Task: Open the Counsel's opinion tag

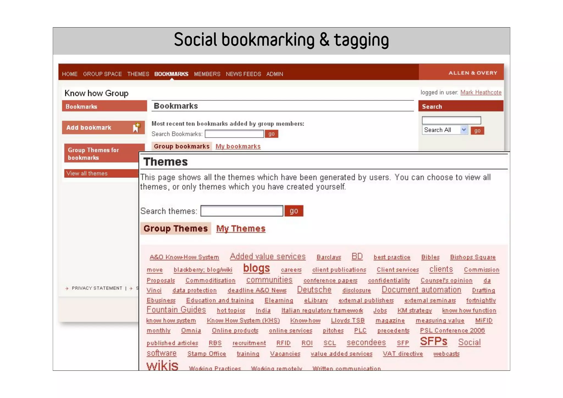Action: 446,281
